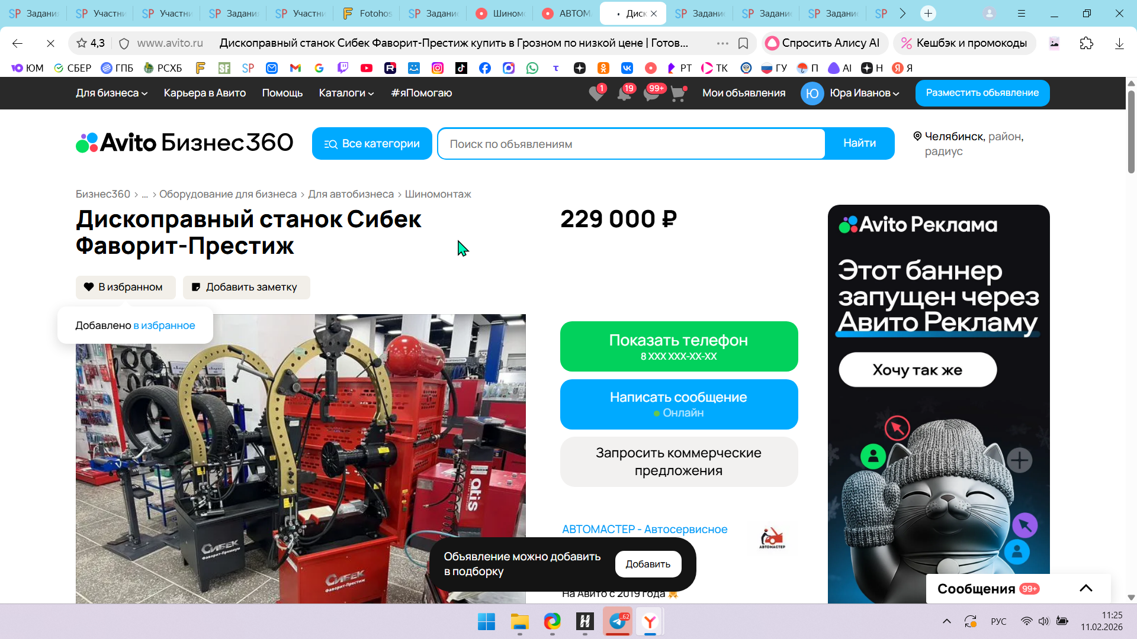1137x639 pixels.
Task: Open the WhatsApp bookmark icon
Action: tap(532, 68)
